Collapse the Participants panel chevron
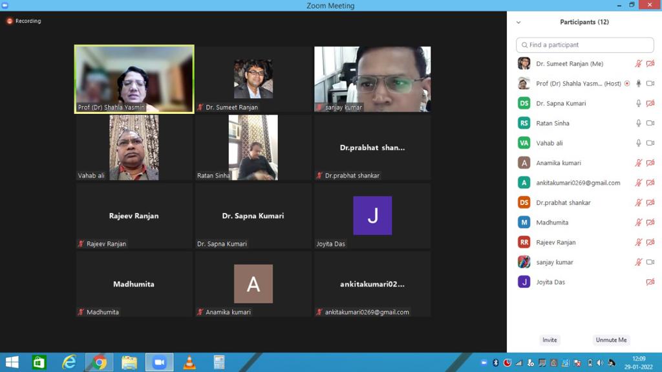 pos(518,23)
